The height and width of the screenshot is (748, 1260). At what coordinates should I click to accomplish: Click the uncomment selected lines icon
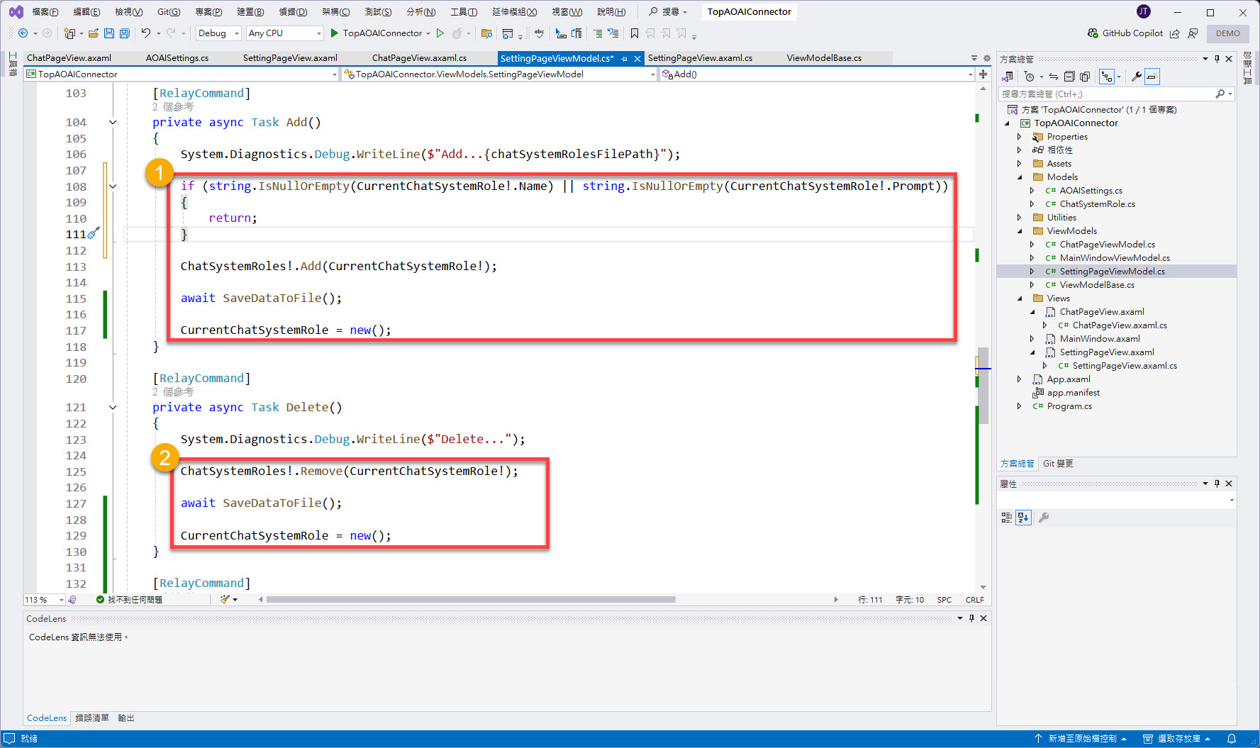[x=613, y=33]
